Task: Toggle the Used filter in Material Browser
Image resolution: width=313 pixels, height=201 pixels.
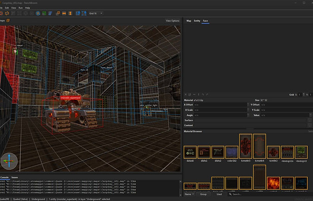Action: point(219,194)
